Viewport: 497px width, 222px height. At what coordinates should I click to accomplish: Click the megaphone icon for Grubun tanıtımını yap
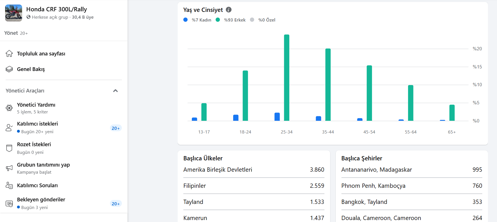pyautogui.click(x=9, y=168)
